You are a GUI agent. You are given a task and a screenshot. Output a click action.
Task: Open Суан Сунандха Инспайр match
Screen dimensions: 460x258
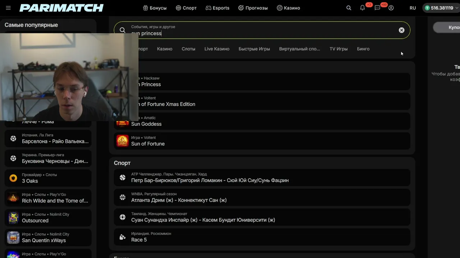click(x=262, y=217)
